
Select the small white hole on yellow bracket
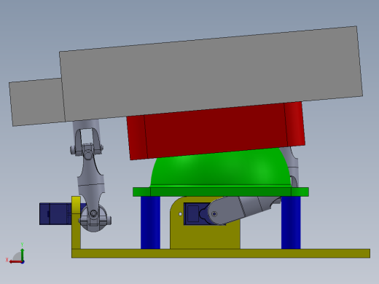tap(180, 214)
